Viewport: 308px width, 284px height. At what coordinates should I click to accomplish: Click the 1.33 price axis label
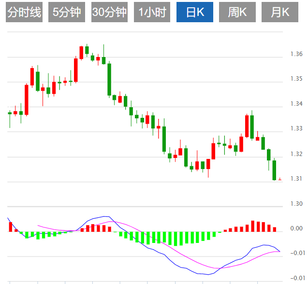(296, 129)
